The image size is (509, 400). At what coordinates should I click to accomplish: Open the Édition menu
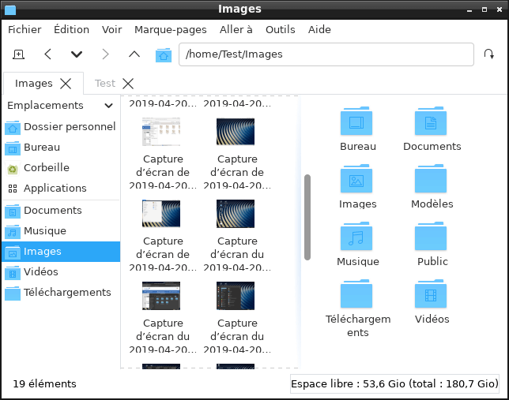(x=71, y=29)
